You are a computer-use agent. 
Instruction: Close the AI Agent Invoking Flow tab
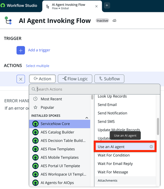click(96, 6)
